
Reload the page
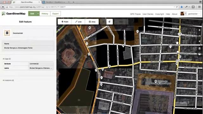[x=177, y=7]
